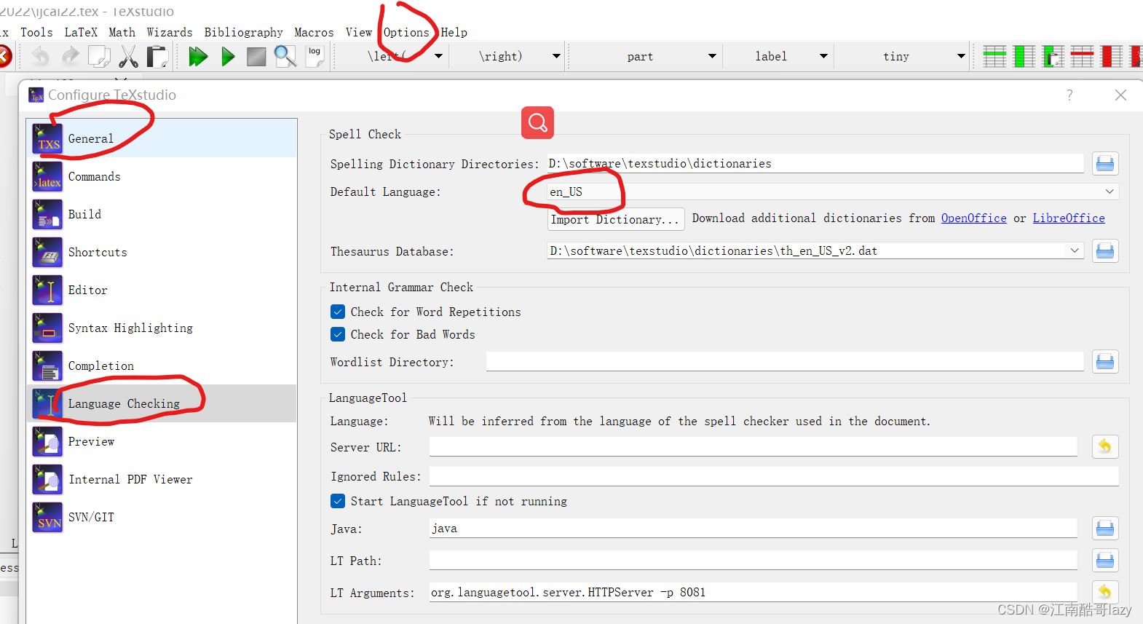1143x624 pixels.
Task: Open the Math menu
Action: [122, 32]
